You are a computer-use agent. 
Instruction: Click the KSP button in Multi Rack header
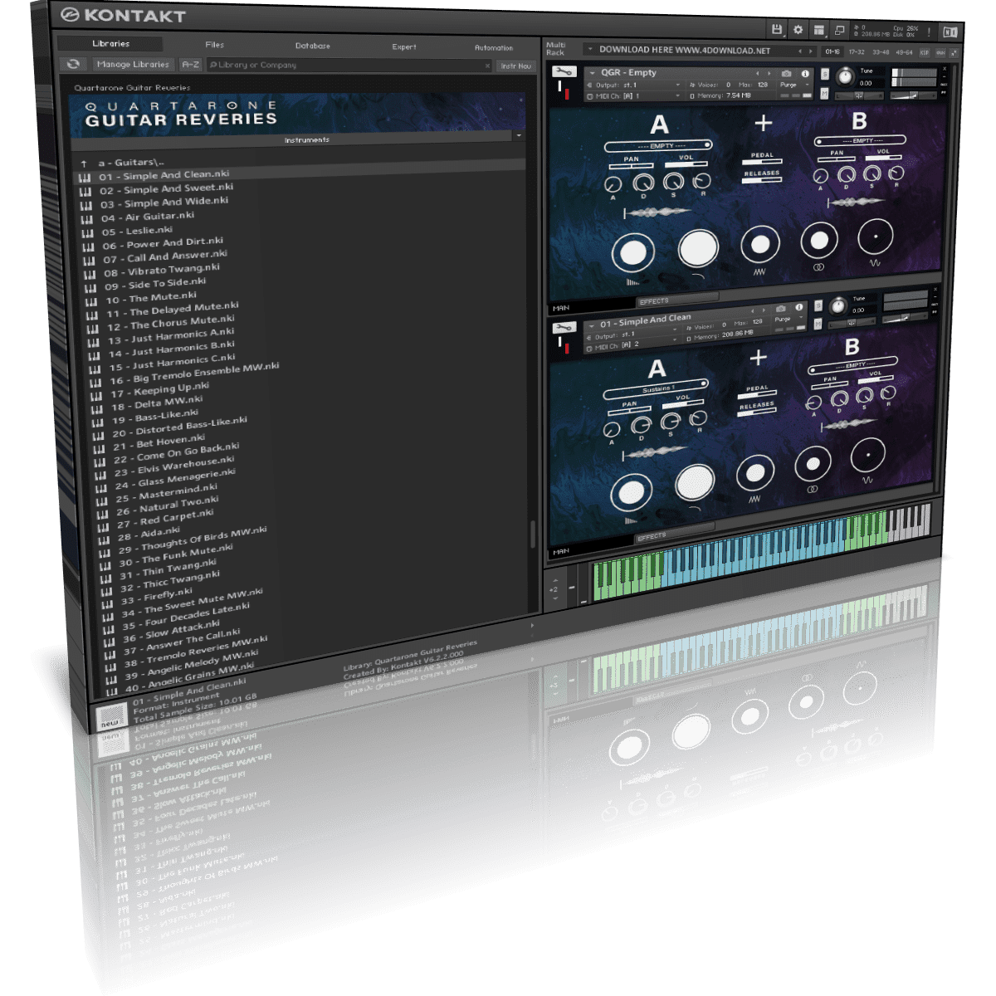pyautogui.click(x=924, y=52)
